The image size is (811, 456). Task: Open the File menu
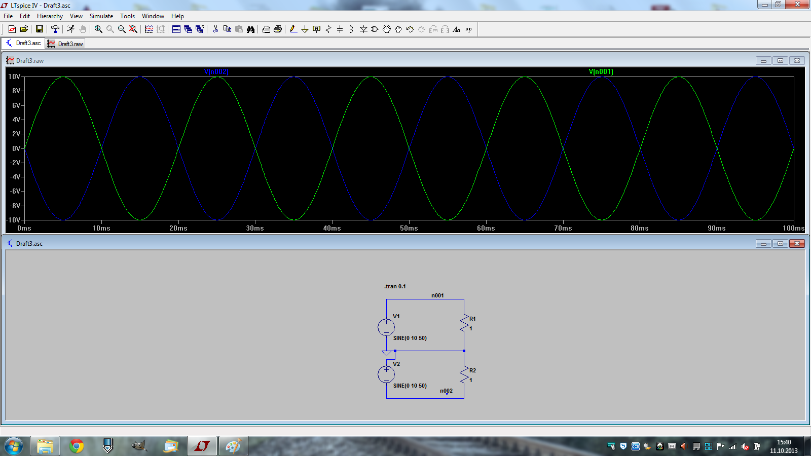click(x=8, y=16)
